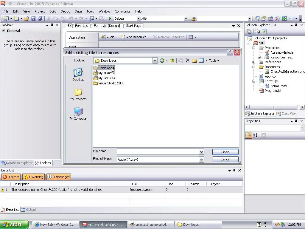Open the Look in Downloads dropdown
The image size is (305, 229).
tap(155, 61)
